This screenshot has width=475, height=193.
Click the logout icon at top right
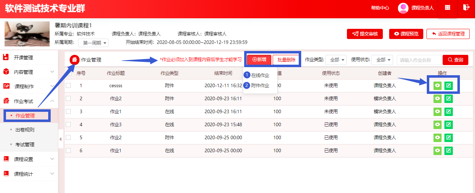click(466, 7)
